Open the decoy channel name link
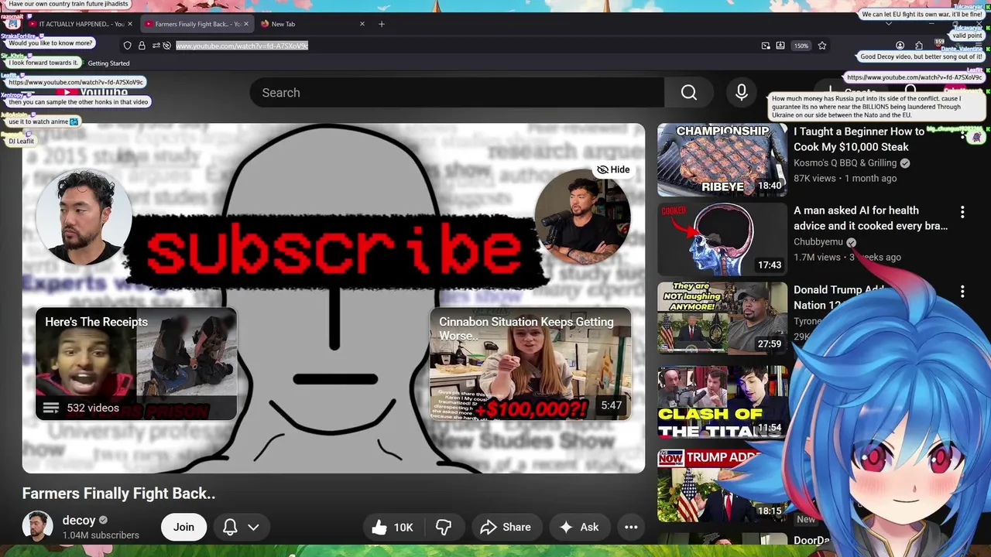 tap(79, 521)
